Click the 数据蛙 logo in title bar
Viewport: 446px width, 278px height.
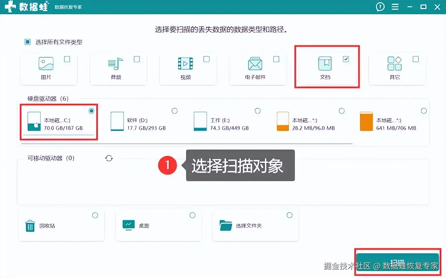(x=26, y=7)
